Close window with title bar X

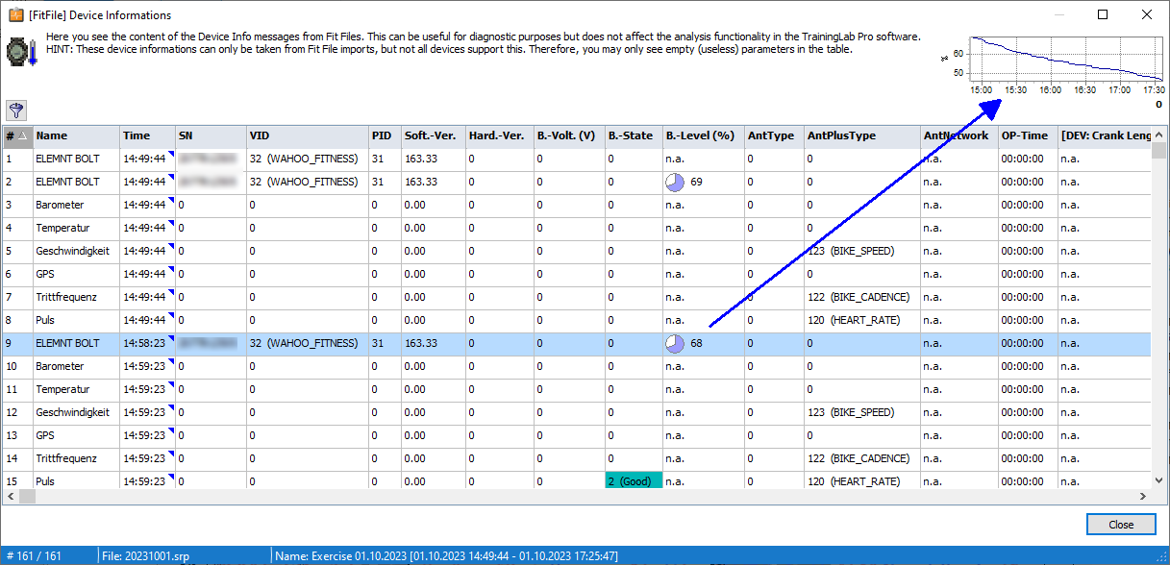click(1147, 14)
